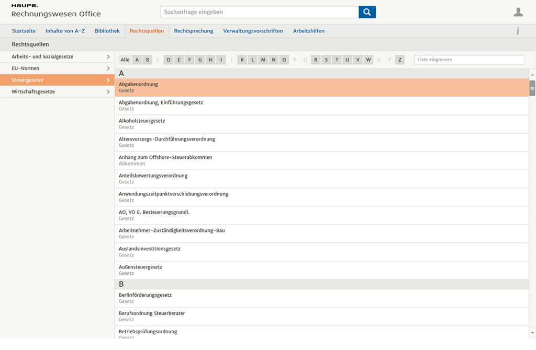Screen dimensions: 536x350
Task: Open Alkoholsteuergesetz entry
Action: pos(322,124)
